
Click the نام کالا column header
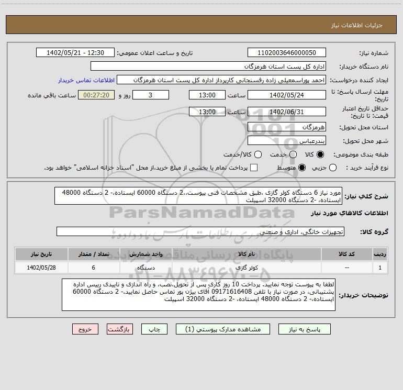[x=247, y=254]
